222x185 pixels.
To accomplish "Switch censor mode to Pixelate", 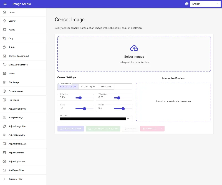I will (106, 87).
